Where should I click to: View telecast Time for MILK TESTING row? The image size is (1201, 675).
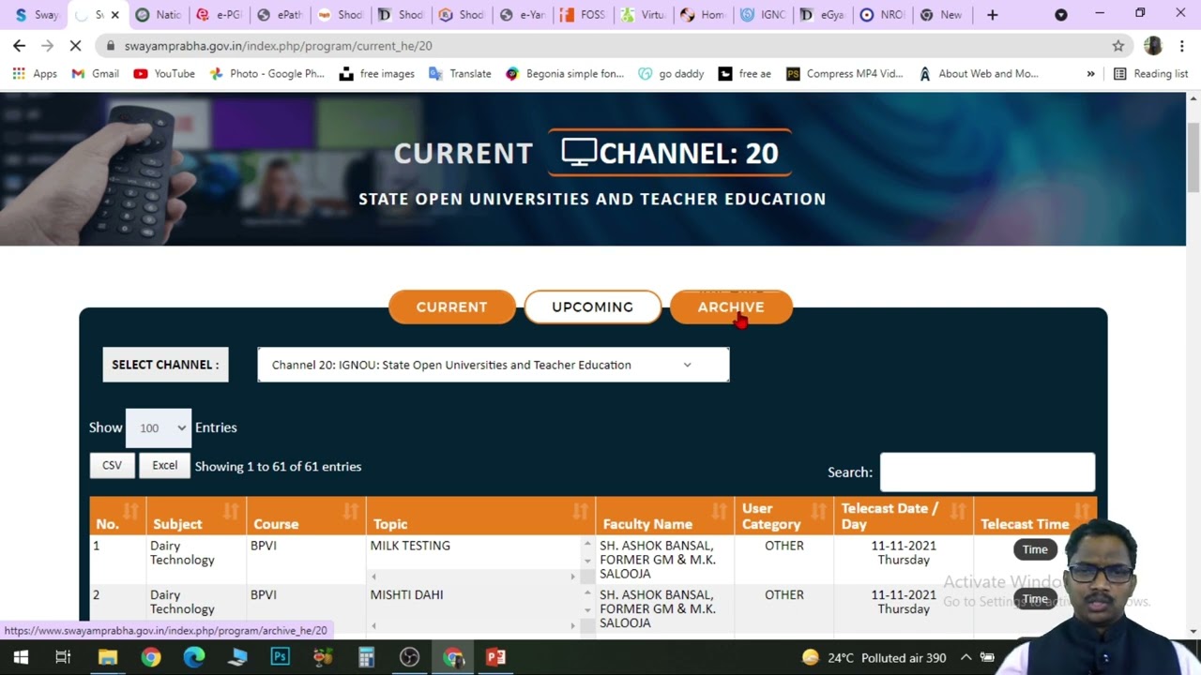coord(1035,549)
